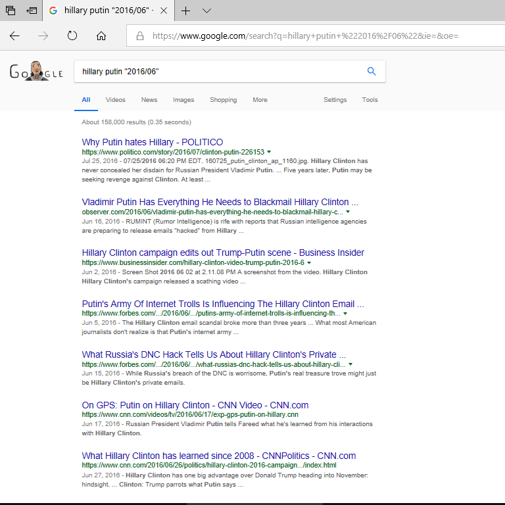Image resolution: width=505 pixels, height=505 pixels.
Task: Click the 'Jun 15, 2016' Forbes snippet
Action: click(x=229, y=378)
